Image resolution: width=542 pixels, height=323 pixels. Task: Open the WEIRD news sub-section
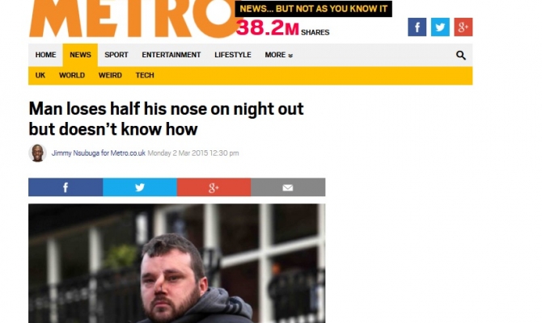[110, 75]
